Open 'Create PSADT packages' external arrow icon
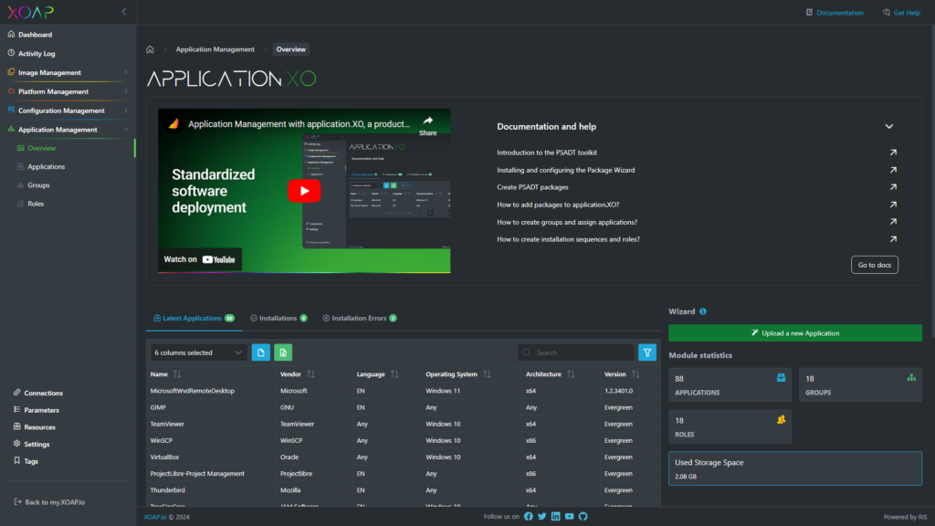 (893, 187)
